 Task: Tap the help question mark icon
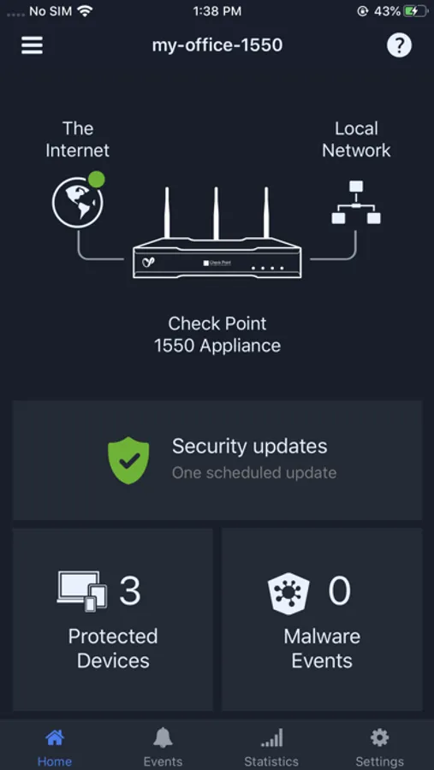click(x=399, y=45)
